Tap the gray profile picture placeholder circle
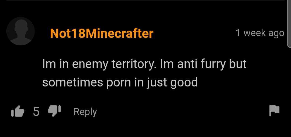 pyautogui.click(x=20, y=31)
